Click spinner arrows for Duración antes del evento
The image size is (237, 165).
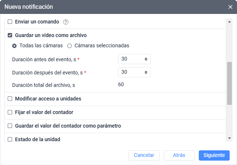pyautogui.click(x=146, y=59)
